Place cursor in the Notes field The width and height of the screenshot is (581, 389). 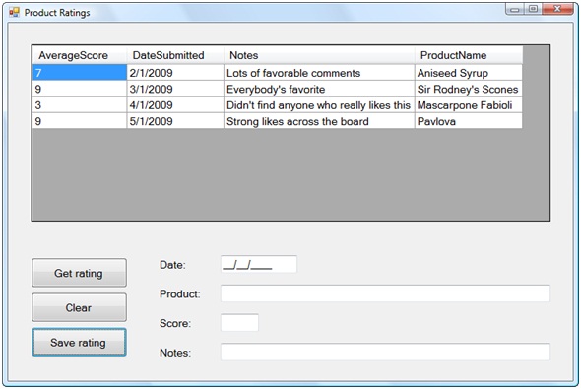pyautogui.click(x=385, y=352)
